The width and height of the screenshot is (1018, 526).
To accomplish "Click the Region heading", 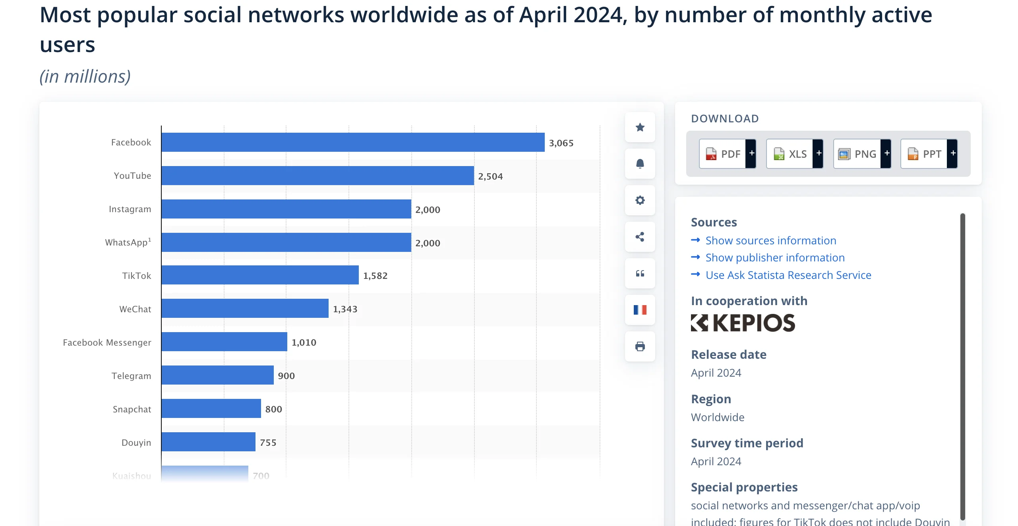I will point(711,399).
